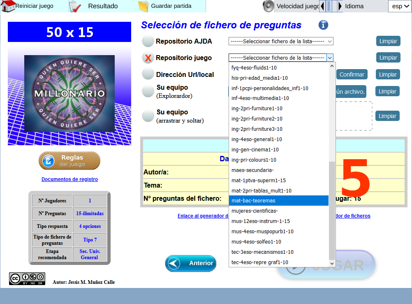The width and height of the screenshot is (412, 304).
Task: Decrease game speed with left arrow
Action: [x=322, y=6]
